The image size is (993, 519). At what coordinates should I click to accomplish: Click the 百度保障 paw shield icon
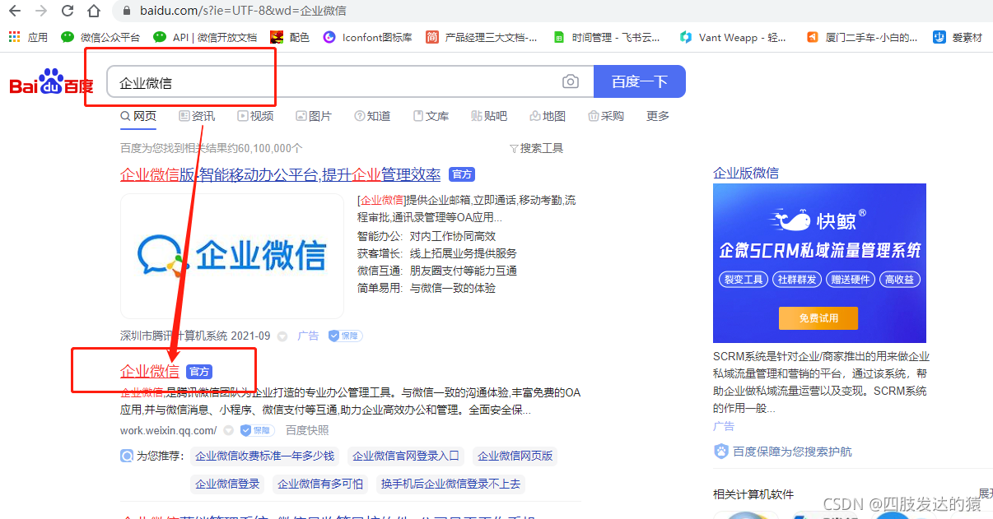pyautogui.click(x=721, y=451)
